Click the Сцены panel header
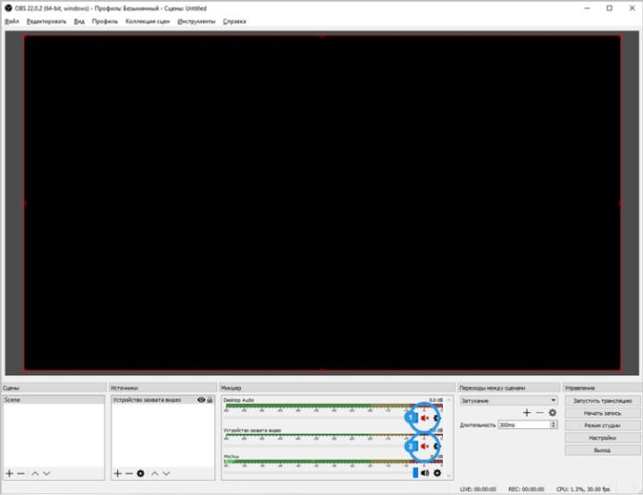 54,388
